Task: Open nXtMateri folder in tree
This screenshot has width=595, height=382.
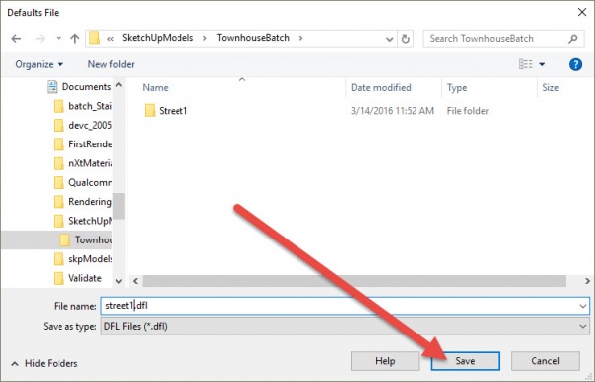Action: [82, 163]
